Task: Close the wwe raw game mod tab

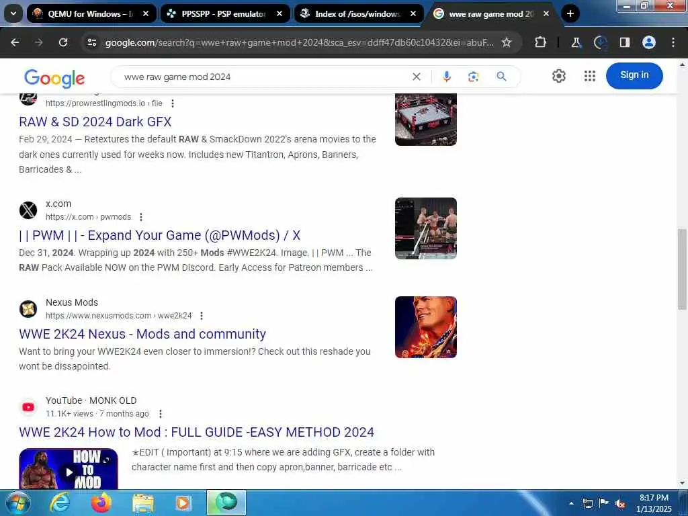Action: pos(546,13)
